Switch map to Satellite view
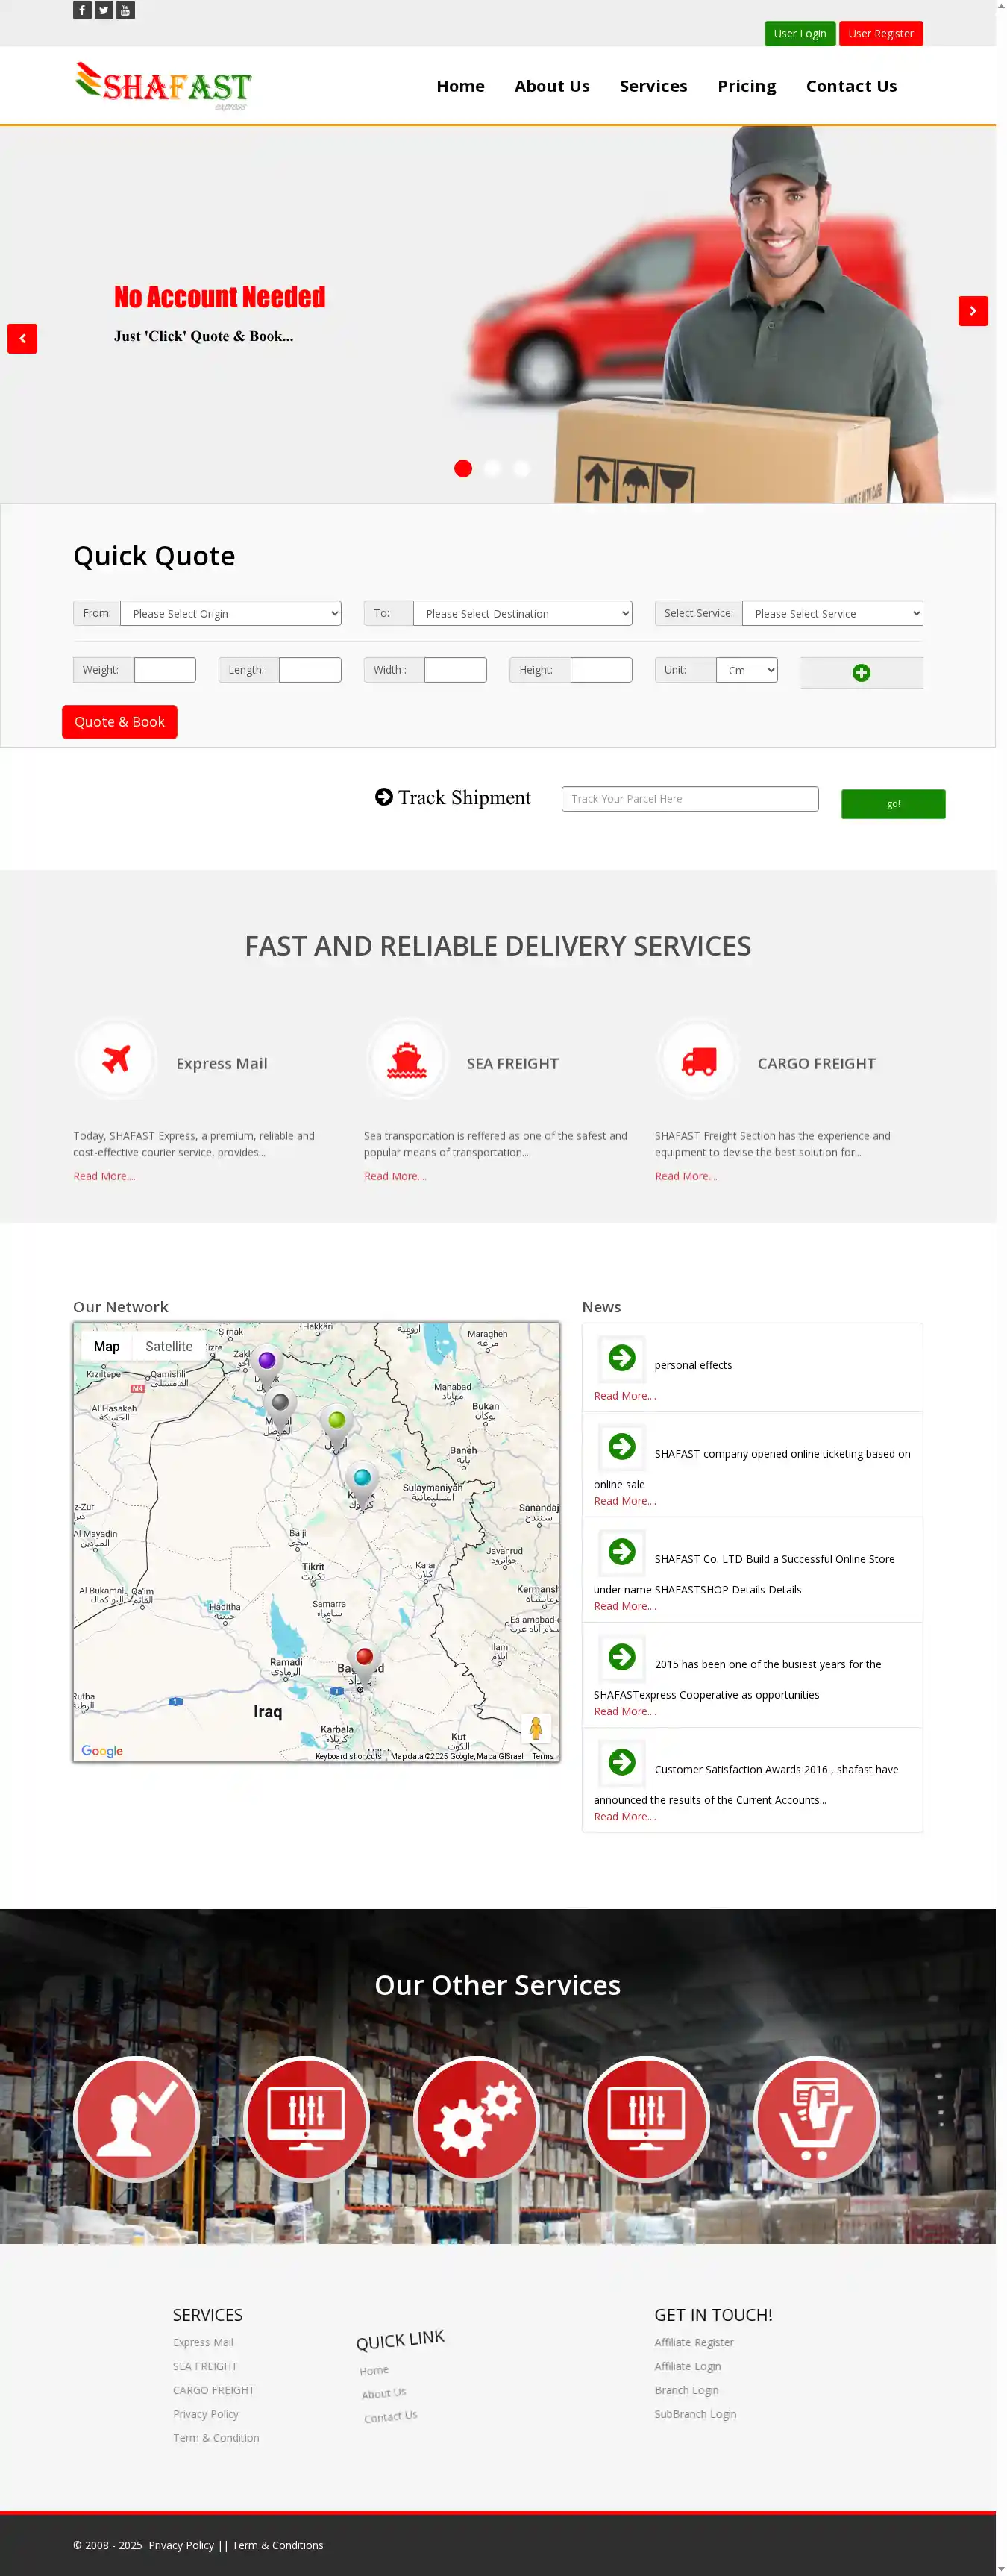The height and width of the screenshot is (2576, 1007). coord(169,1346)
